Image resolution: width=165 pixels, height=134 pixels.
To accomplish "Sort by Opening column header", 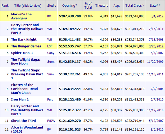I will [x=70, y=6].
